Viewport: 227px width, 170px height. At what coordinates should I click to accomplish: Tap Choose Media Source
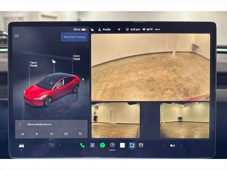pos(39,124)
